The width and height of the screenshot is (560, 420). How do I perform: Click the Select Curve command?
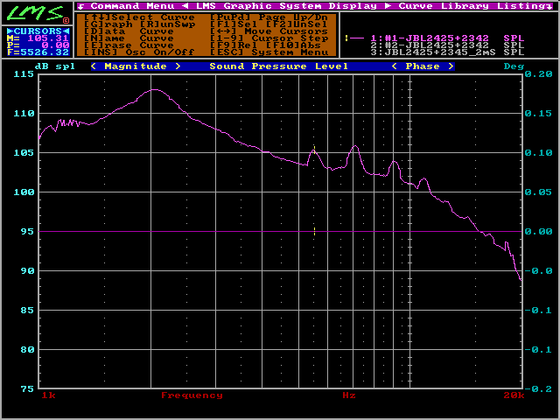point(139,17)
